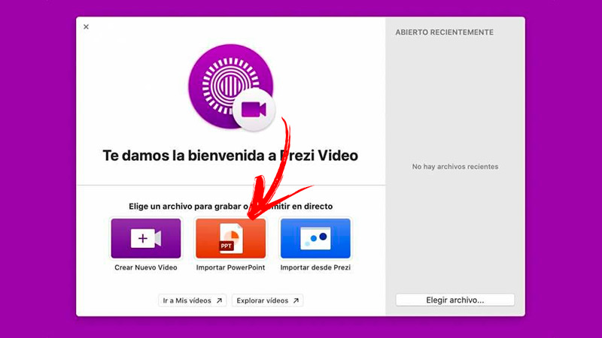Click the 'No hay archivos recientes' text

click(455, 167)
